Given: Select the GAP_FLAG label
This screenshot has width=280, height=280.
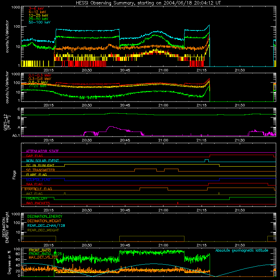Looking at the screenshot, I should click(x=34, y=156).
